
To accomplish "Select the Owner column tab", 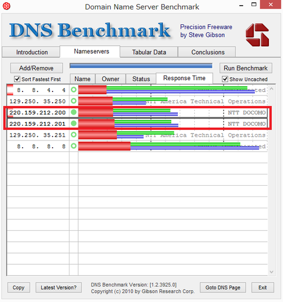I will tap(111, 79).
